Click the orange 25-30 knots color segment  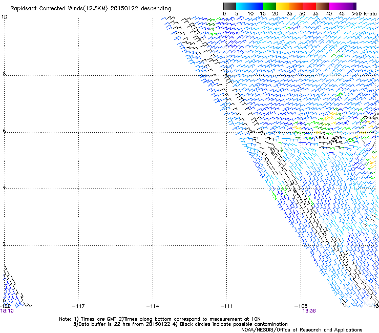click(x=296, y=6)
